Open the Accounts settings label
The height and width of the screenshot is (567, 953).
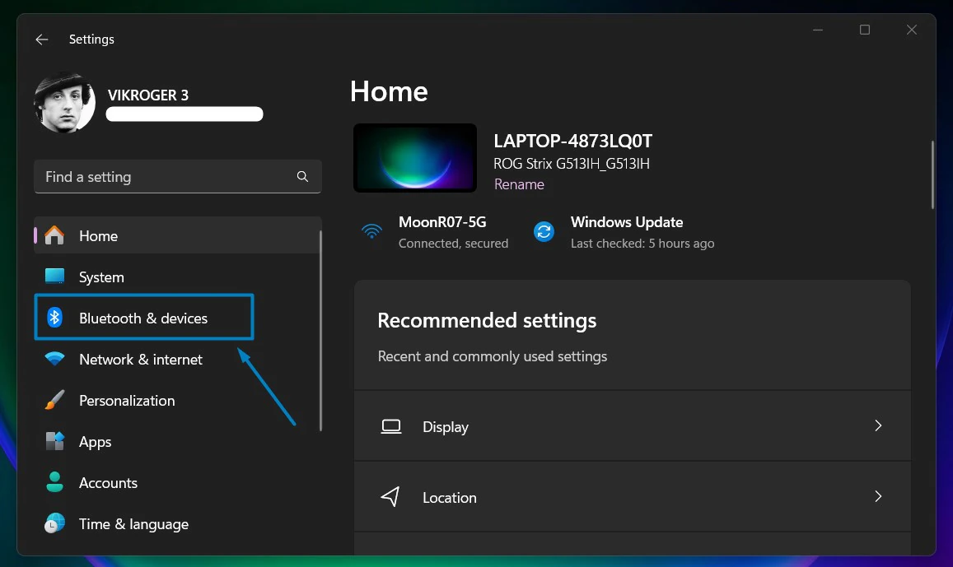pyautogui.click(x=108, y=483)
